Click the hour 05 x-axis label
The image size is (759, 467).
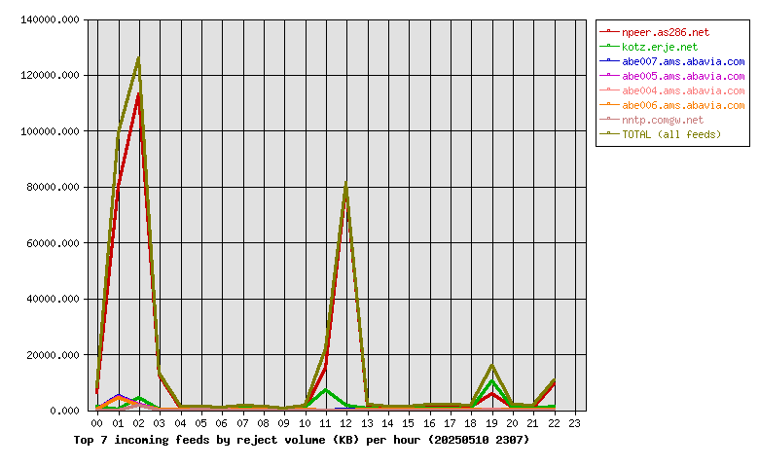(x=200, y=423)
